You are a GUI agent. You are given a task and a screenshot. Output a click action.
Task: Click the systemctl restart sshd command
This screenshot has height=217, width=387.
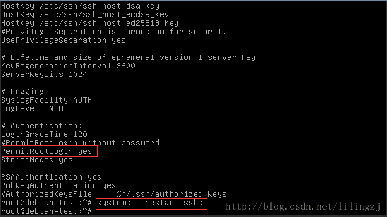pos(151,203)
